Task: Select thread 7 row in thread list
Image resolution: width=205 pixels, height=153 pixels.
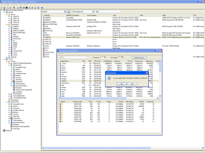Action: pyautogui.click(x=110, y=119)
